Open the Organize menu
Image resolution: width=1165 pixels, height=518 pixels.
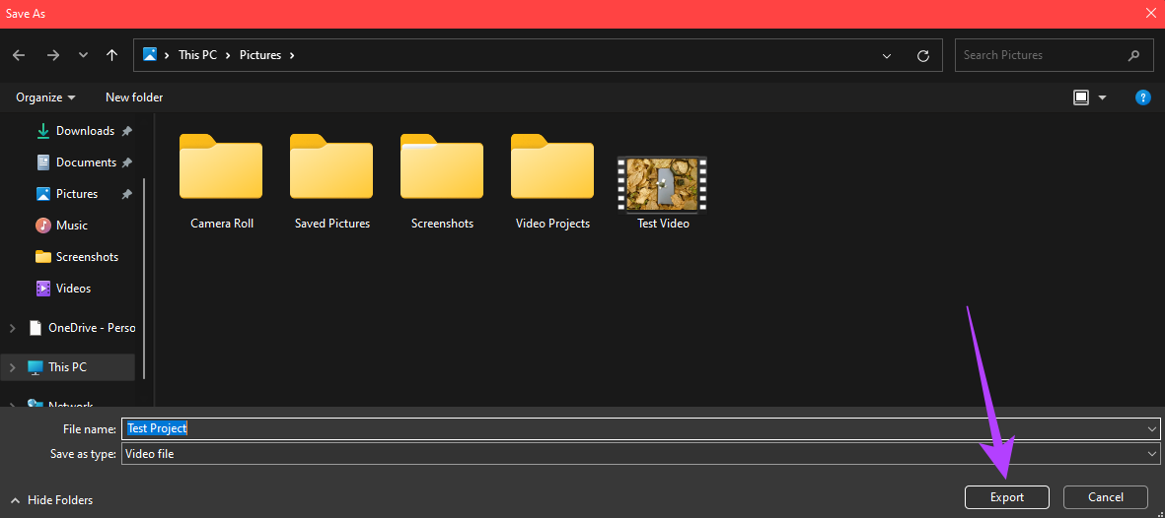click(x=46, y=97)
